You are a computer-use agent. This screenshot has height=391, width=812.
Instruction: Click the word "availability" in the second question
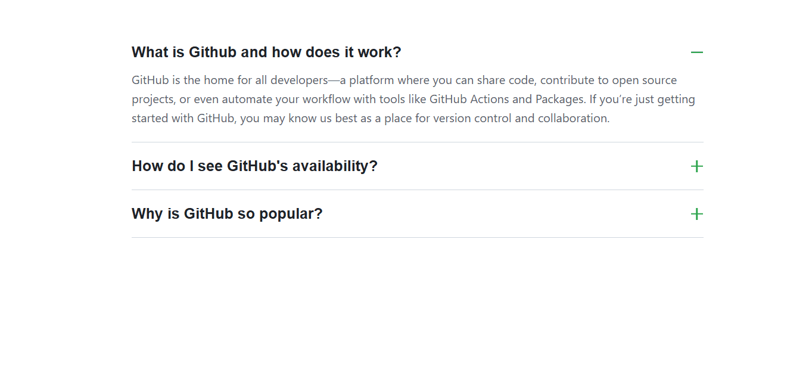point(334,166)
